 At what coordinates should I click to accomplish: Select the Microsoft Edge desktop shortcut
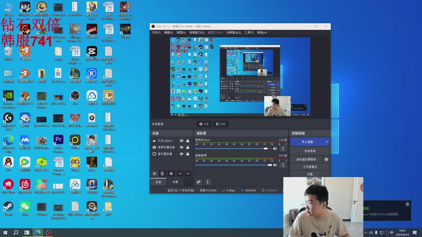tap(8, 144)
